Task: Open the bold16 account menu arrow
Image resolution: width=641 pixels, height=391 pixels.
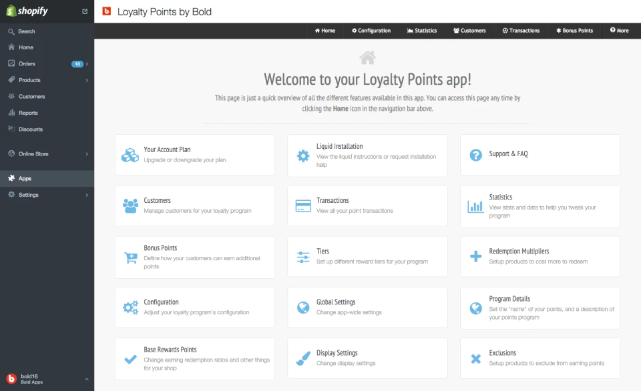Action: 87,379
